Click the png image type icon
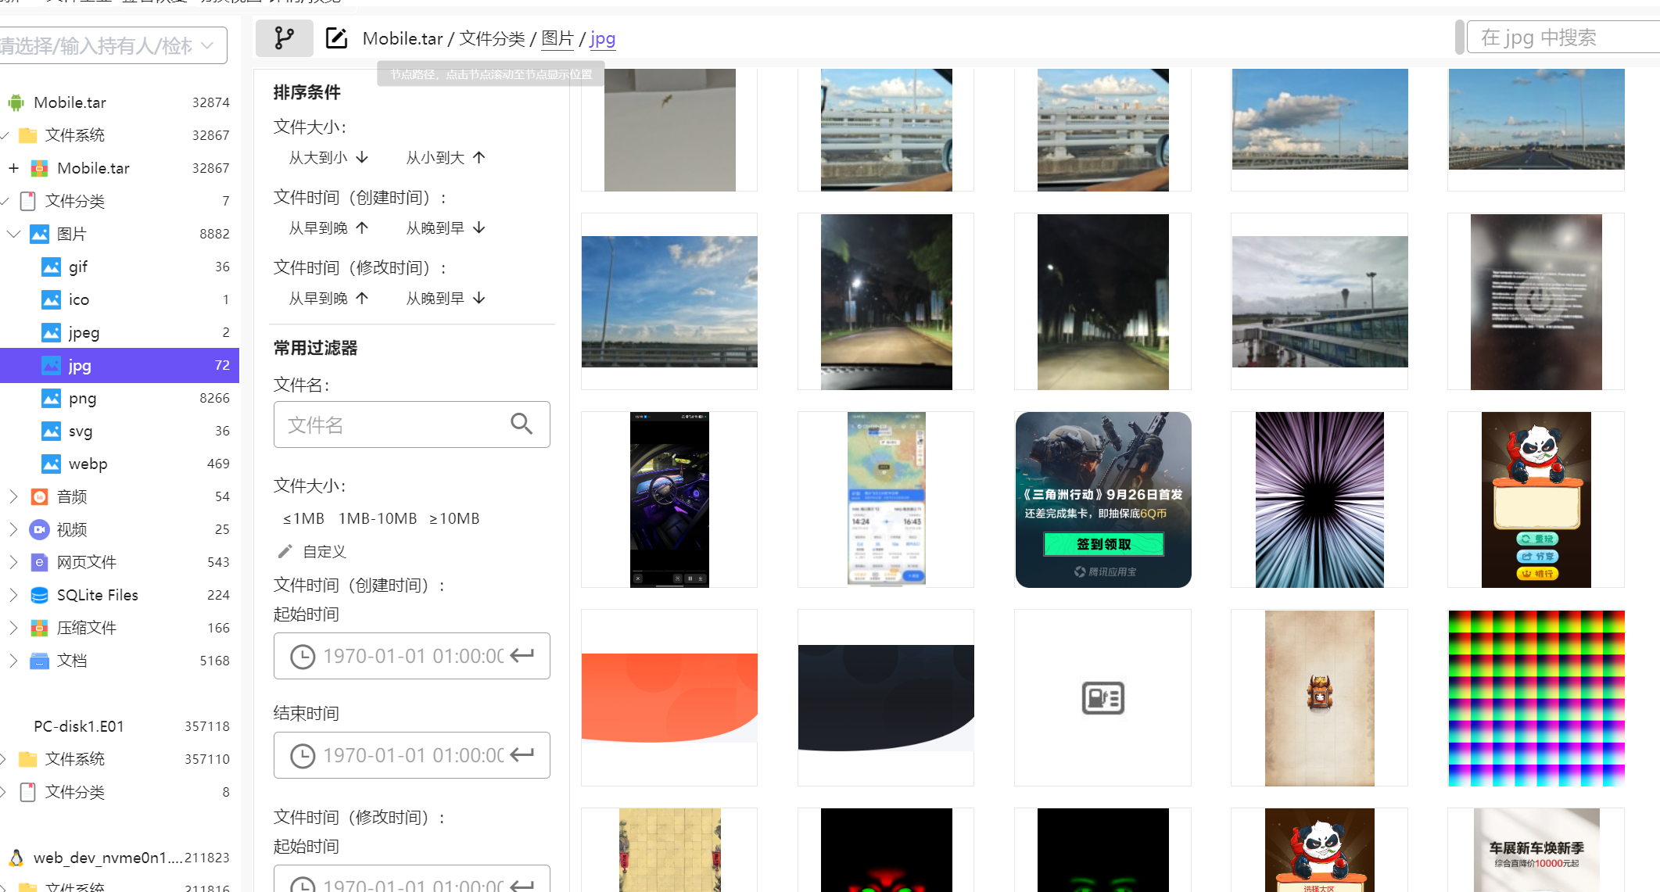Viewport: 1660px width, 892px height. (x=51, y=398)
